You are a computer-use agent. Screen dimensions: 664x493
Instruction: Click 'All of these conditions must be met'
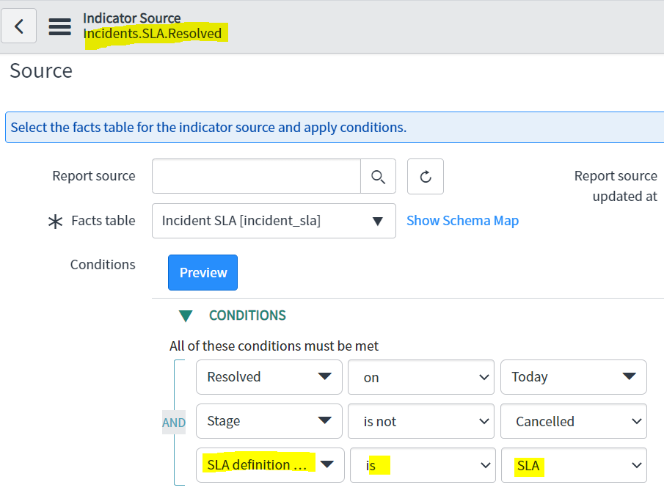coord(274,346)
